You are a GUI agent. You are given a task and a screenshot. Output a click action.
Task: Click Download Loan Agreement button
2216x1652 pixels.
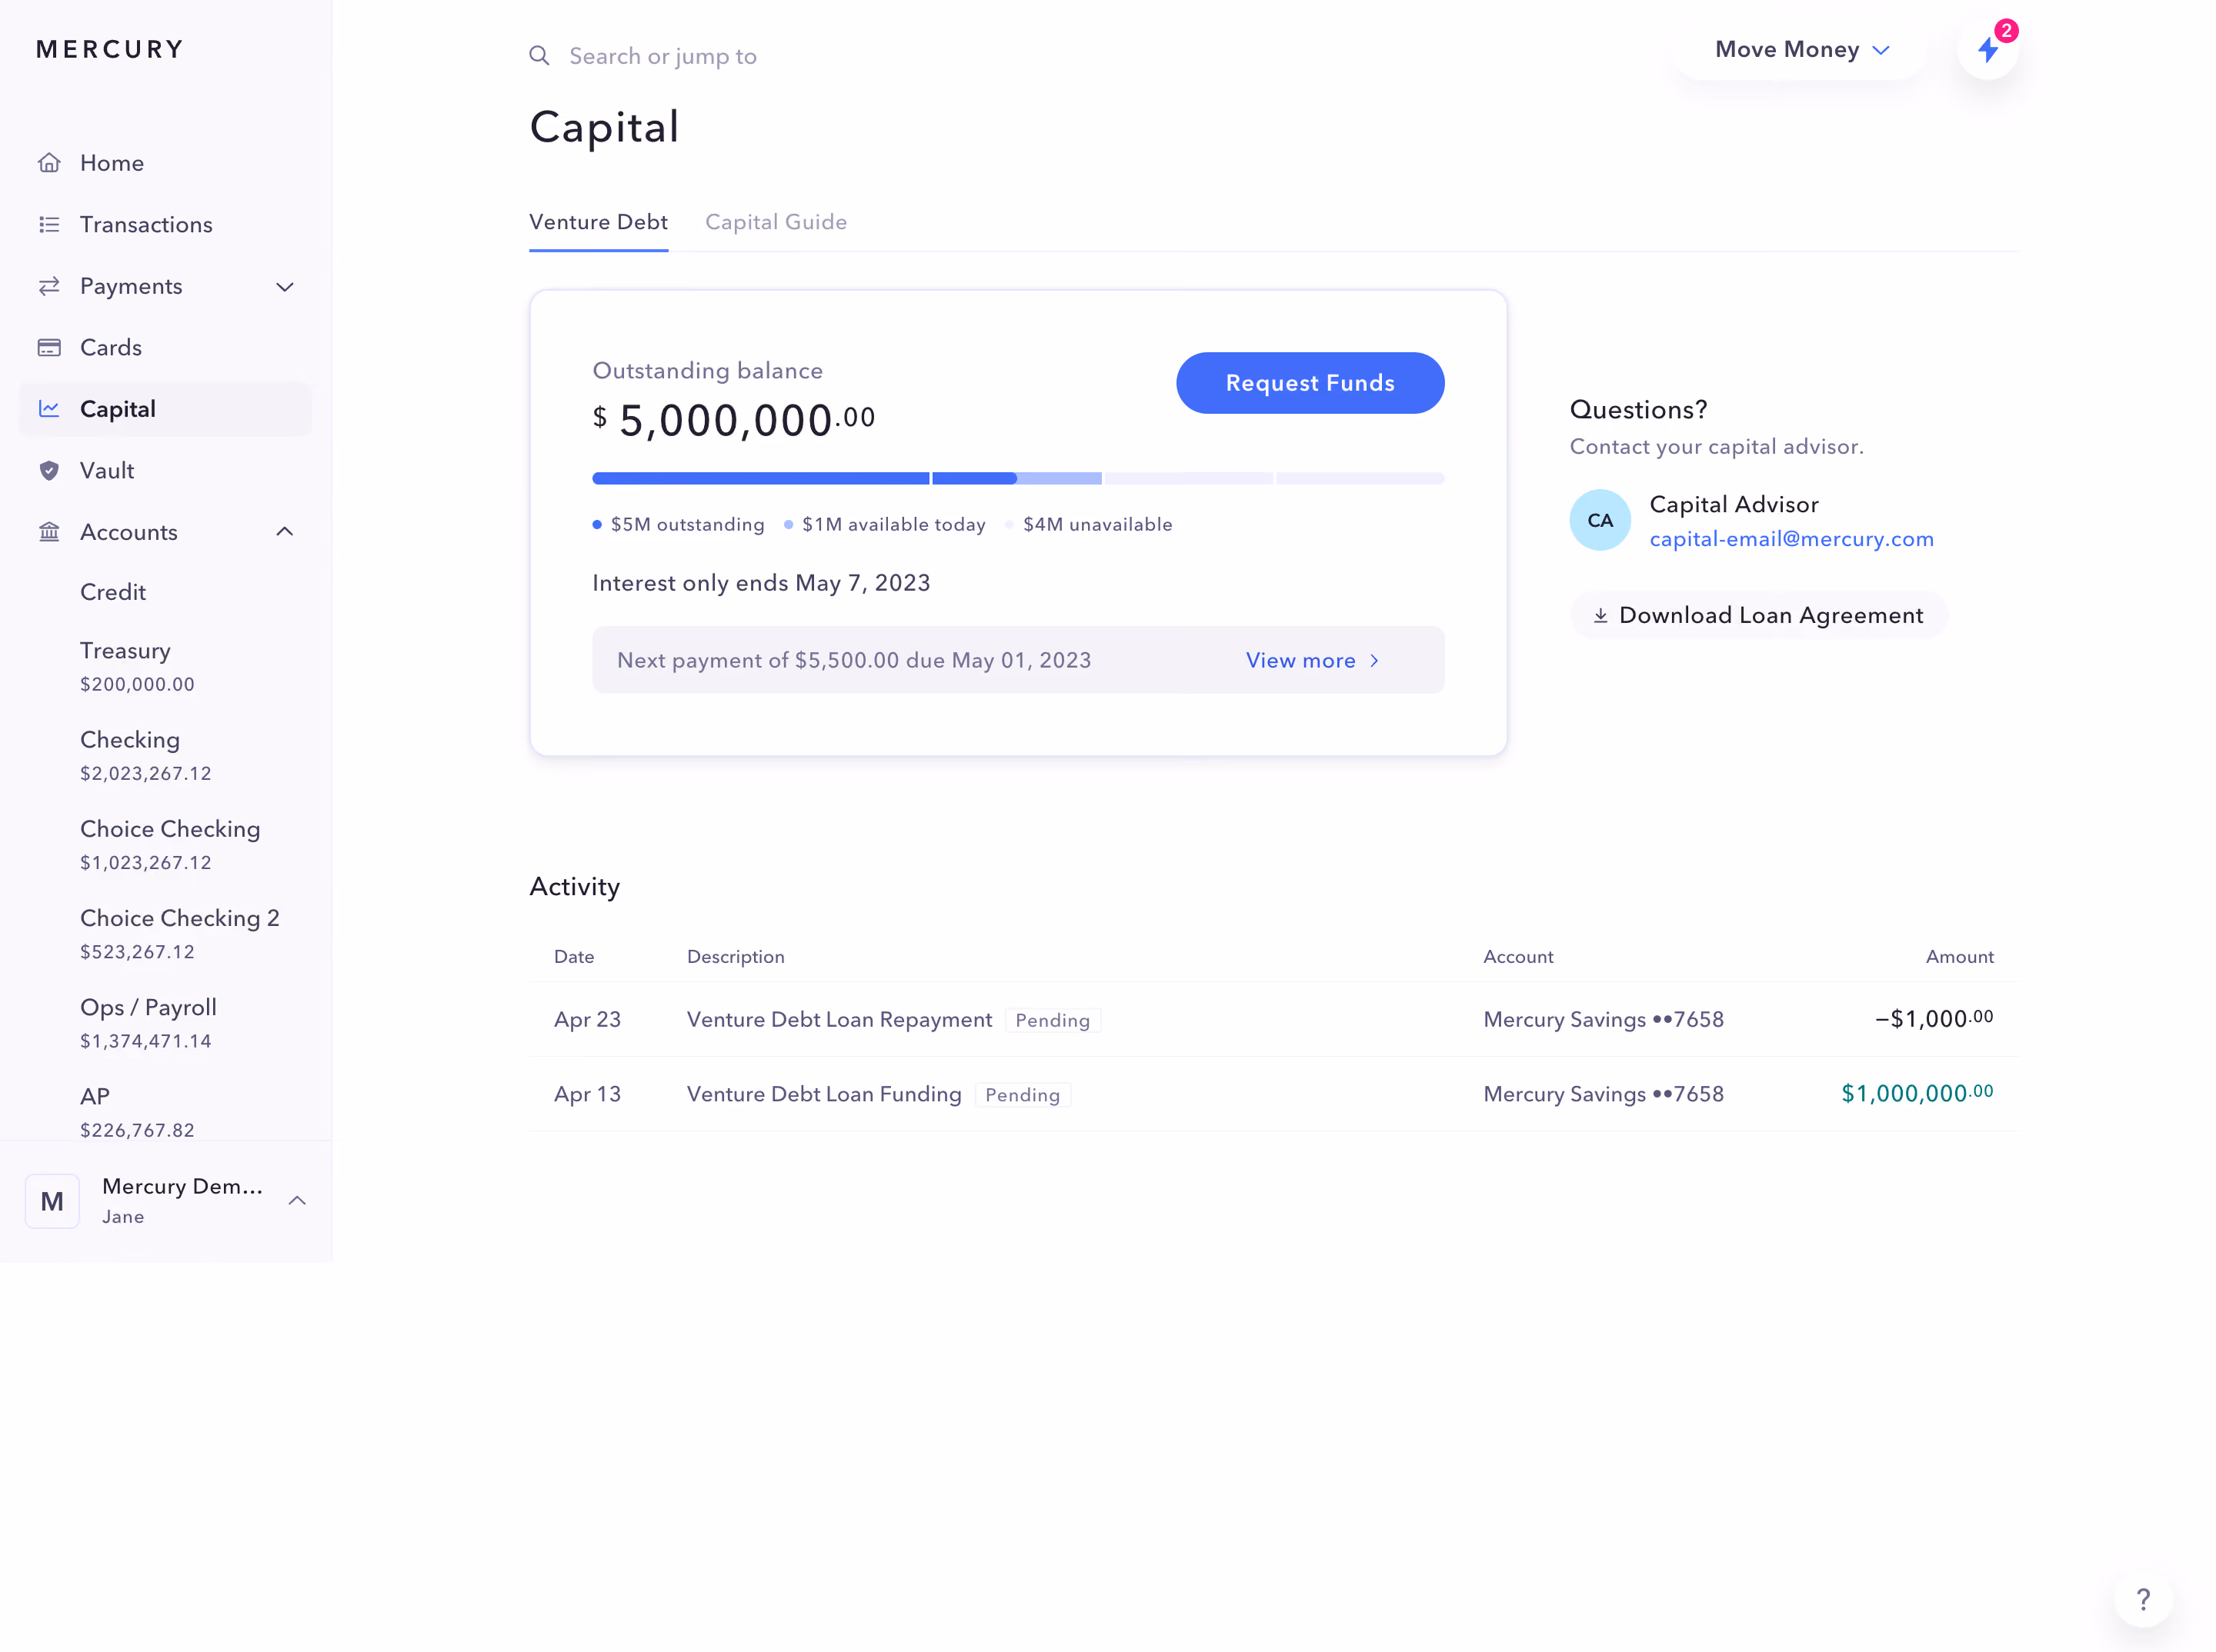[x=1759, y=616]
